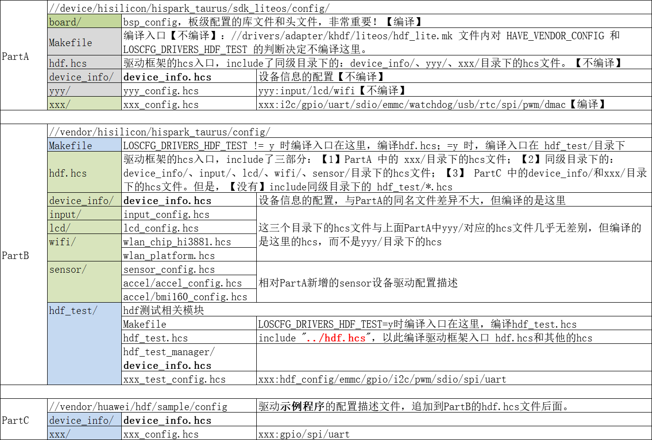Click the //device/hisilicon/hispark_taurus/sdk_liteos/config/ path header
652x440 pixels.
pyautogui.click(x=350, y=7)
